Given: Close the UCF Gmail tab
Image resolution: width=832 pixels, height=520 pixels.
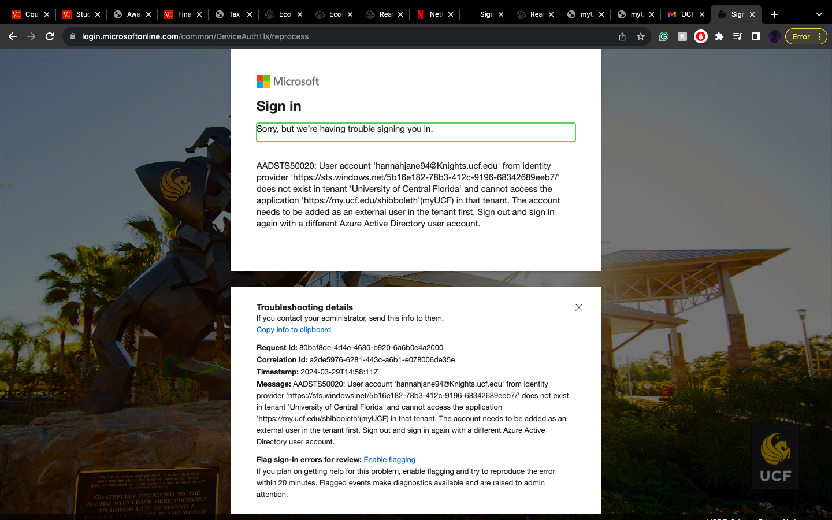Looking at the screenshot, I should point(702,14).
